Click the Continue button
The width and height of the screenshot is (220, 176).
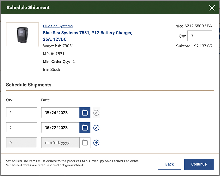(x=199, y=164)
